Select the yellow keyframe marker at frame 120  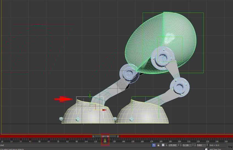tap(105, 140)
